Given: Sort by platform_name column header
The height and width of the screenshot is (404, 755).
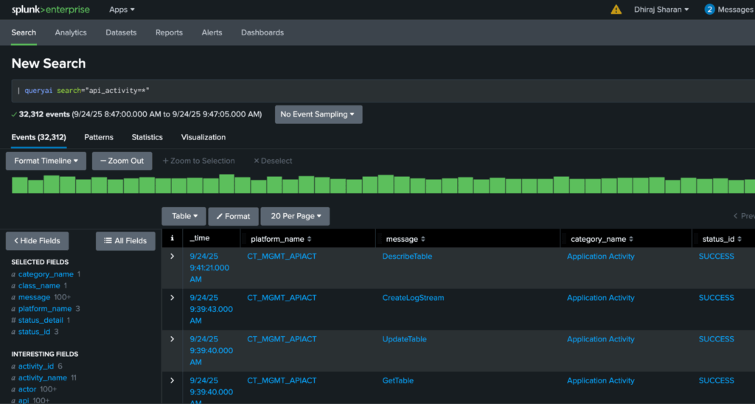Looking at the screenshot, I should [281, 239].
